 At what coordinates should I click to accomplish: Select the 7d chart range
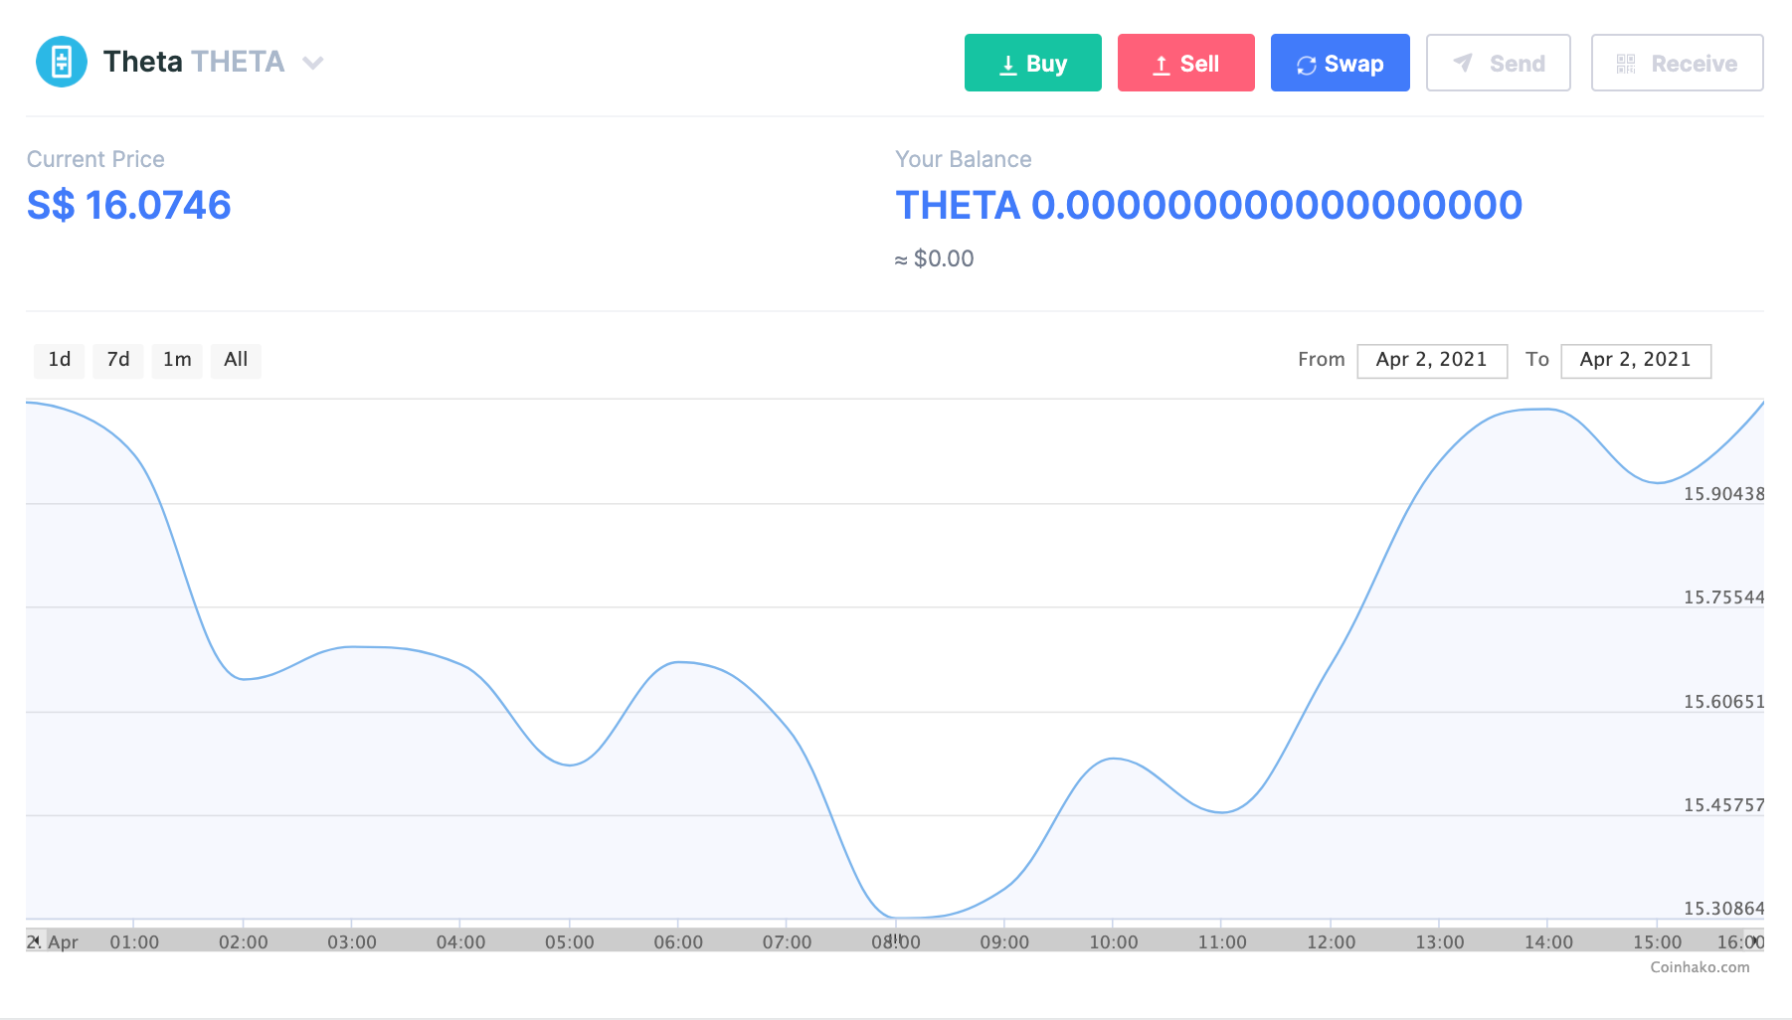[118, 360]
